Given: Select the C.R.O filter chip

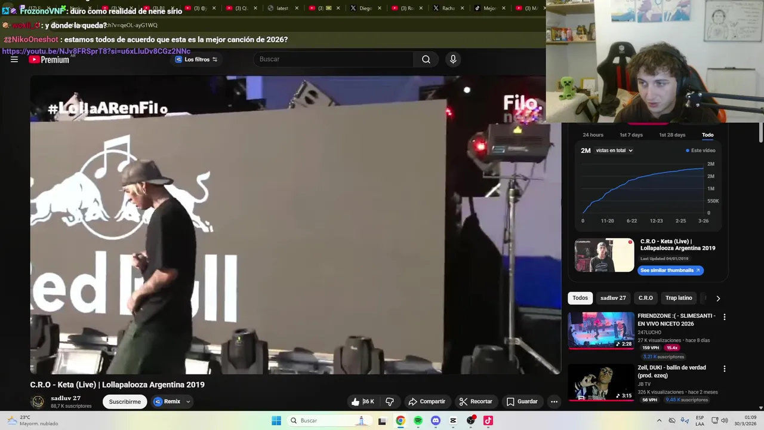Looking at the screenshot, I should [646, 298].
